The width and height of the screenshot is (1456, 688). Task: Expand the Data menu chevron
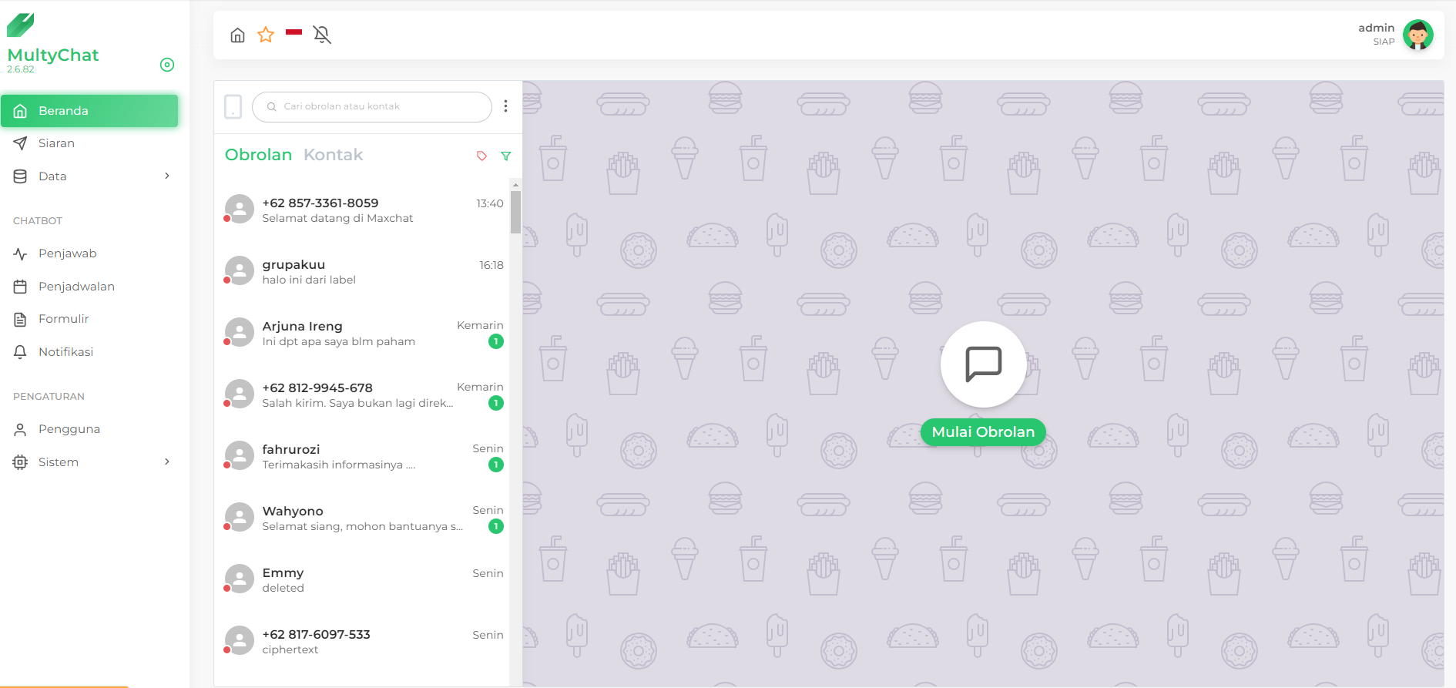167,176
